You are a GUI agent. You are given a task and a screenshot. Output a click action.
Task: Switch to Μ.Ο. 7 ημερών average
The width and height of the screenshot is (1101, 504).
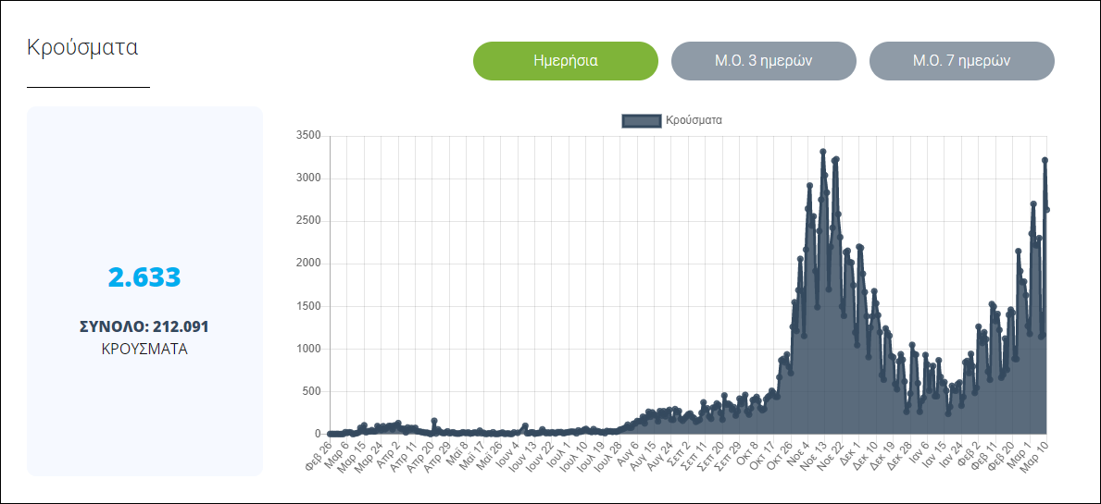pyautogui.click(x=961, y=61)
